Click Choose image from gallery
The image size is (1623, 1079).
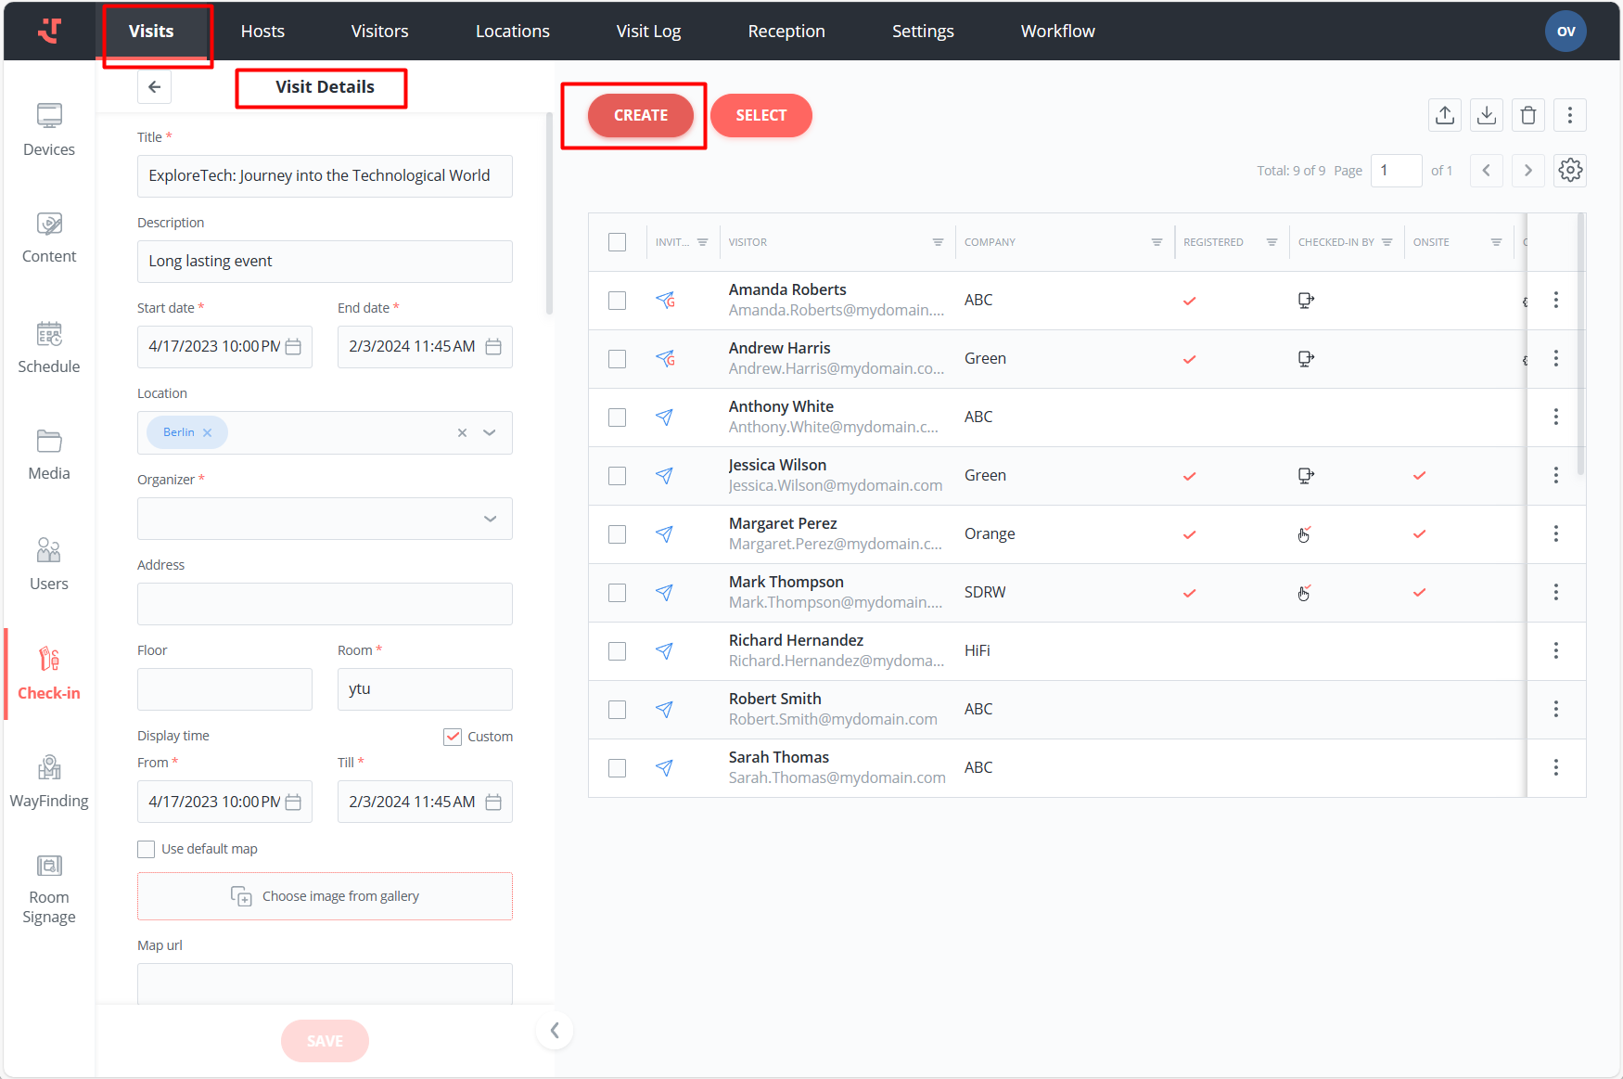pos(325,896)
